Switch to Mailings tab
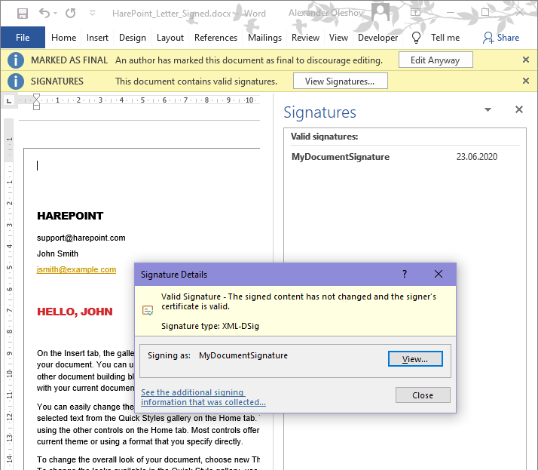Image resolution: width=538 pixels, height=470 pixels. pos(264,38)
